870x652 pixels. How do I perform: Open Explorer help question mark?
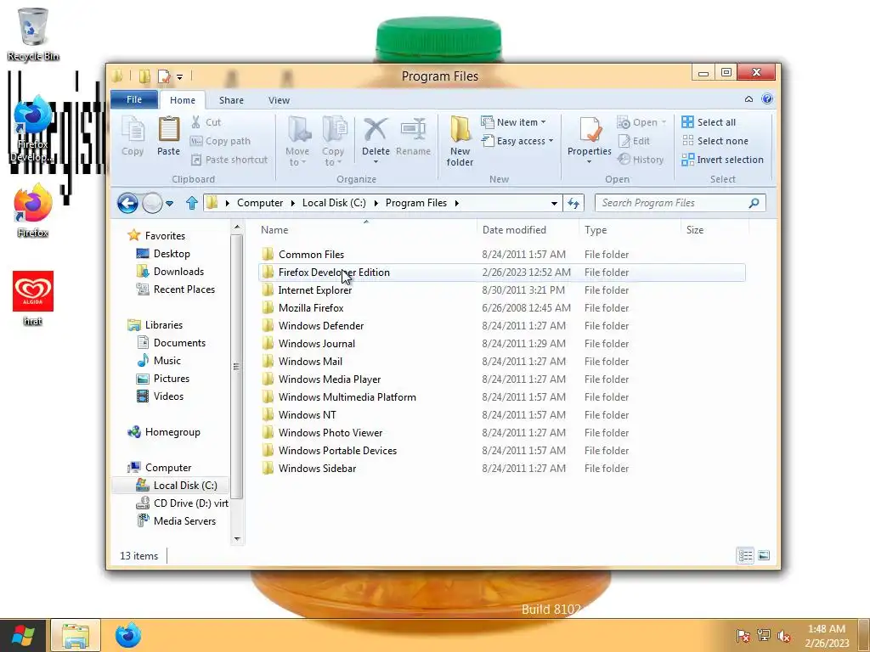pos(767,99)
